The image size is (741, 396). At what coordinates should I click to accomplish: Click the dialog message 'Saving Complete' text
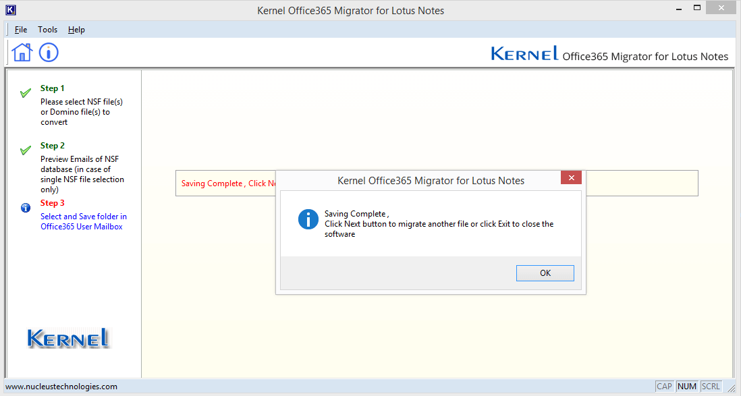(x=357, y=214)
